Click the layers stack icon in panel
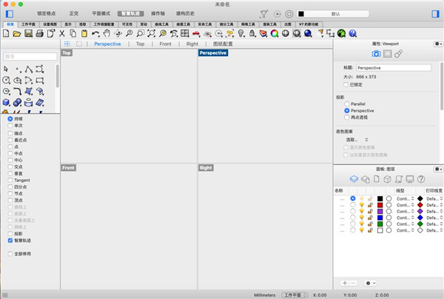Image resolution: width=444 pixels, height=299 pixels. point(354,178)
